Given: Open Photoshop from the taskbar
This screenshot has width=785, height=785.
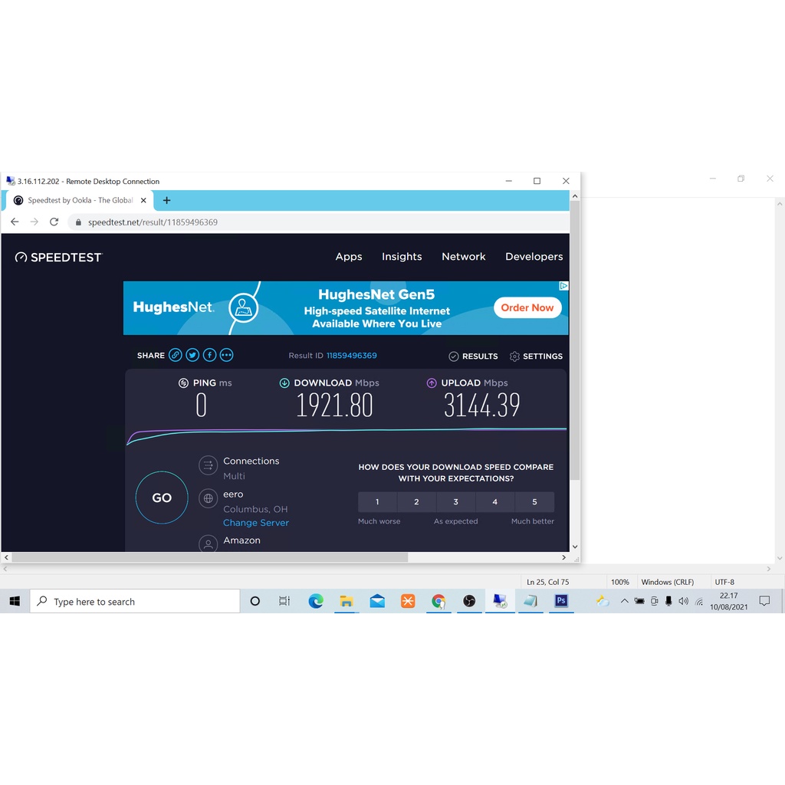Looking at the screenshot, I should point(561,601).
